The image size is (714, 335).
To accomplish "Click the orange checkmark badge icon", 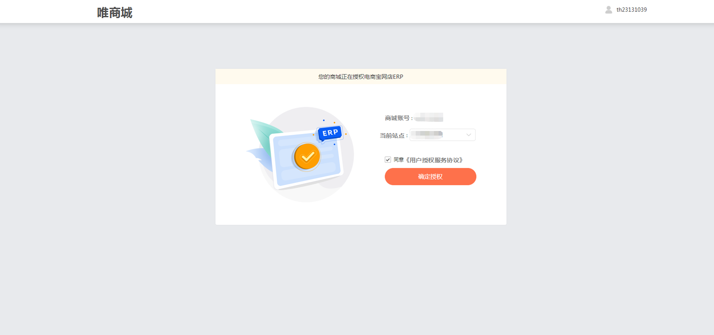I will tap(307, 157).
